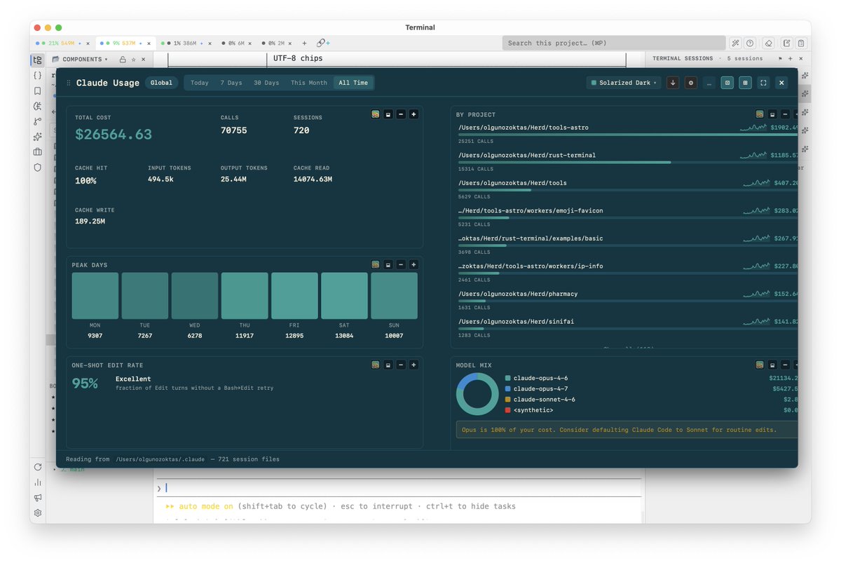This screenshot has height=563, width=841.
Task: Click the plus button to add a terminal tab
Action: coord(304,43)
